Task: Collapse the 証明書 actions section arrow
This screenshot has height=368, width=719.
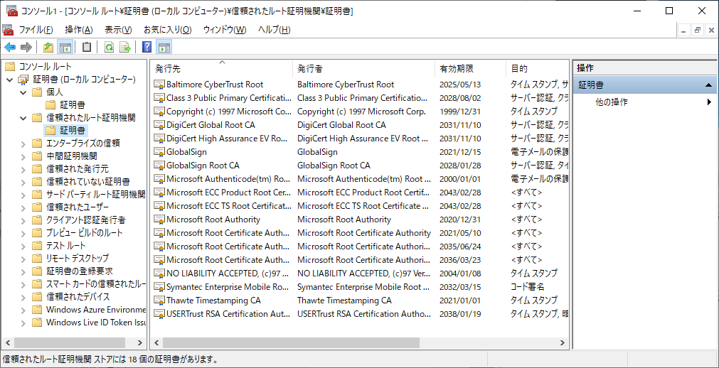Action: point(708,85)
